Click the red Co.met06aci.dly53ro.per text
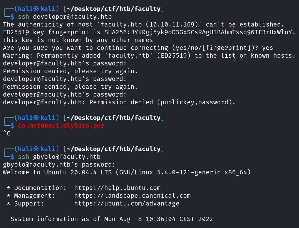Viewport: 299px width, 228px height. pyautogui.click(x=61, y=126)
